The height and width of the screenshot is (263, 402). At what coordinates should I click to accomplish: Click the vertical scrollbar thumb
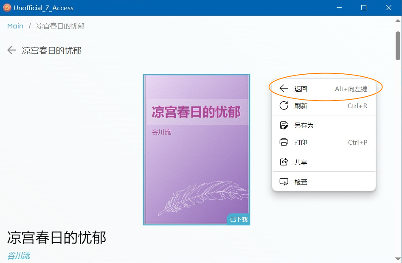(398, 46)
